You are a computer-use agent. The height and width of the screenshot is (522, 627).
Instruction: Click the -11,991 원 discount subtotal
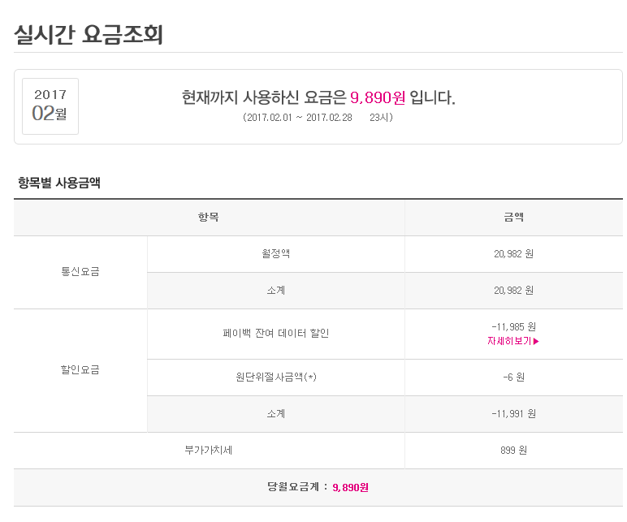[x=513, y=413]
